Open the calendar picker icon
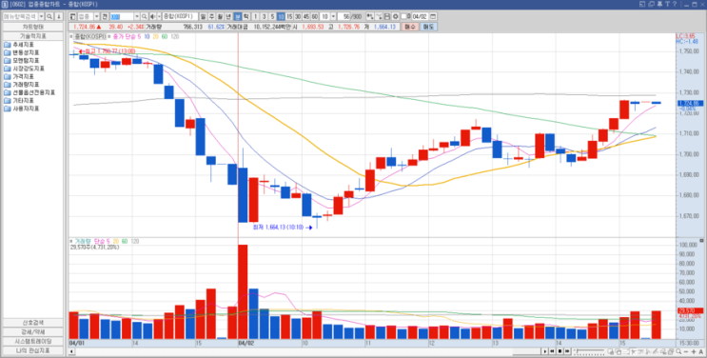Image resolution: width=707 pixels, height=358 pixels. point(433,16)
